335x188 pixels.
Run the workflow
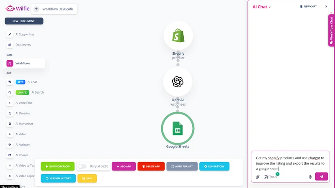[58, 166]
